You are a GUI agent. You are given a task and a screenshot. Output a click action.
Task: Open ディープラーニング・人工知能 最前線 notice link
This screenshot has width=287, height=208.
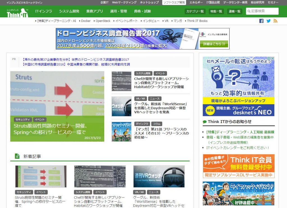point(240,132)
